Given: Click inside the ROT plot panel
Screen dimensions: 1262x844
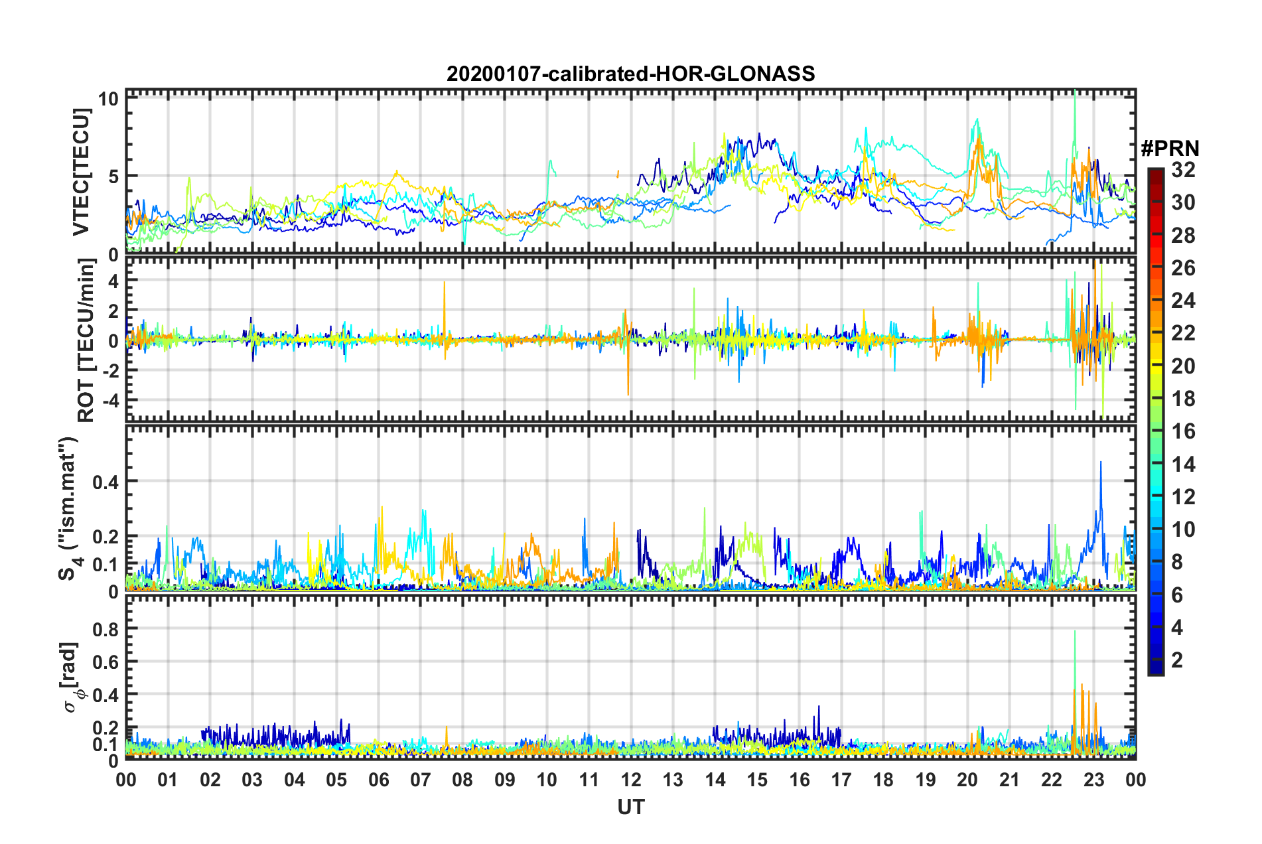Looking at the screenshot, I should tap(630, 339).
